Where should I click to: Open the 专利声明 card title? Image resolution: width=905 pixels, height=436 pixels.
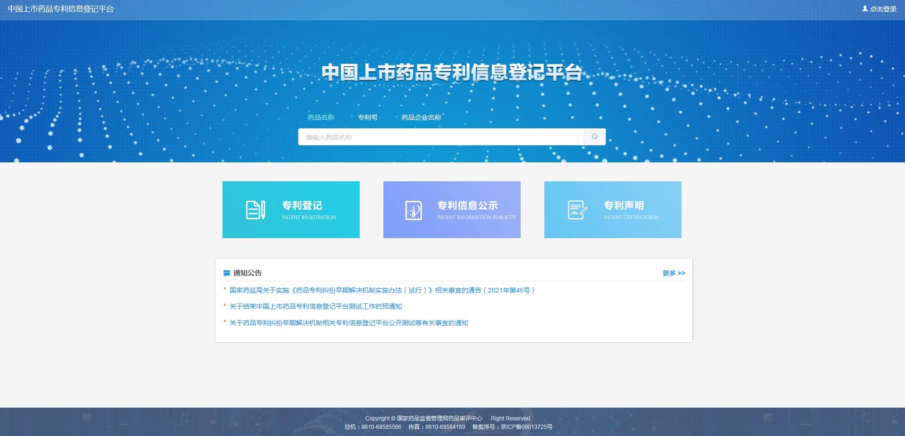coord(623,205)
